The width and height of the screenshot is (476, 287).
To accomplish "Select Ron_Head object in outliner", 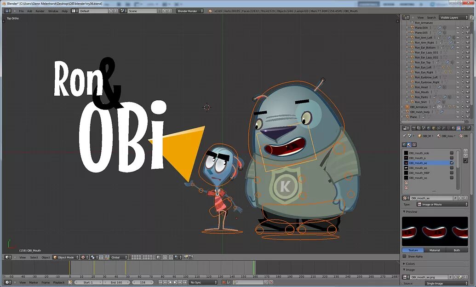I will click(421, 87).
